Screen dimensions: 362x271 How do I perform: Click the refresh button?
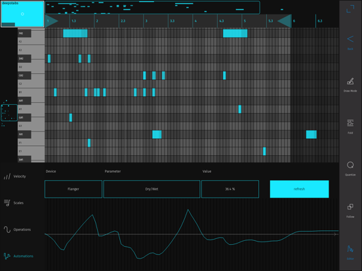pos(300,189)
